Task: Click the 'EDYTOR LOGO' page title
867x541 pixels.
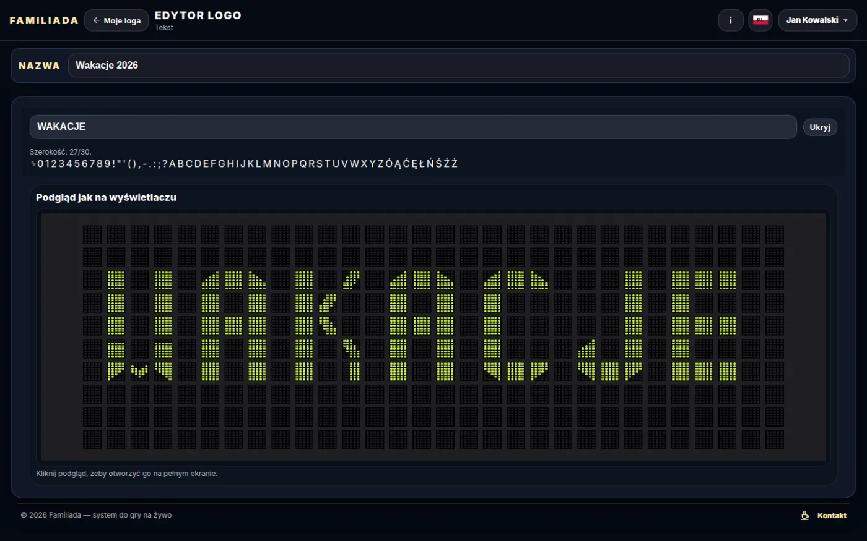Action: [x=198, y=15]
